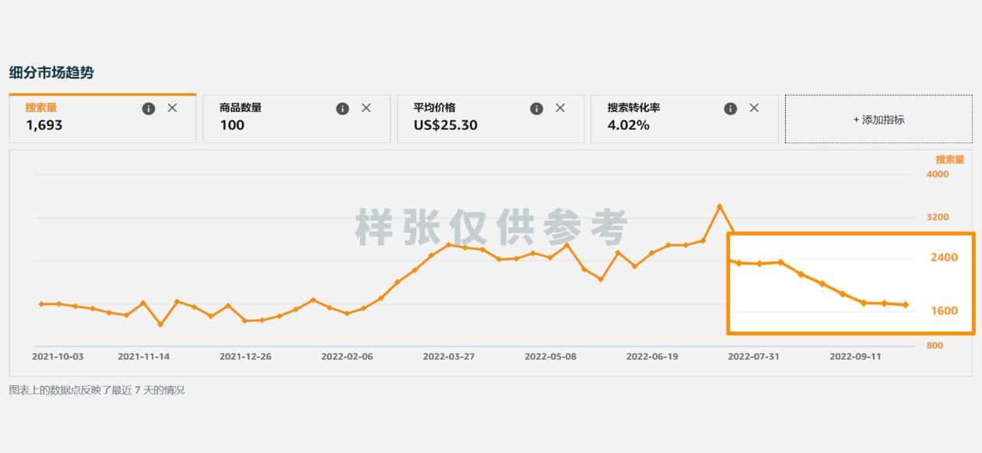982x453 pixels.
Task: Select the 平均价格 US$25.30 metric tab
Action: click(490, 118)
